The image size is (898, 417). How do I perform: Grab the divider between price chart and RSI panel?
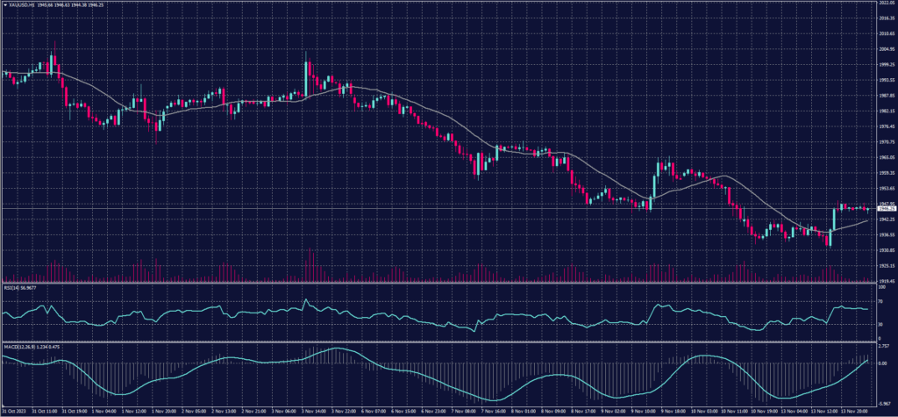click(x=438, y=283)
